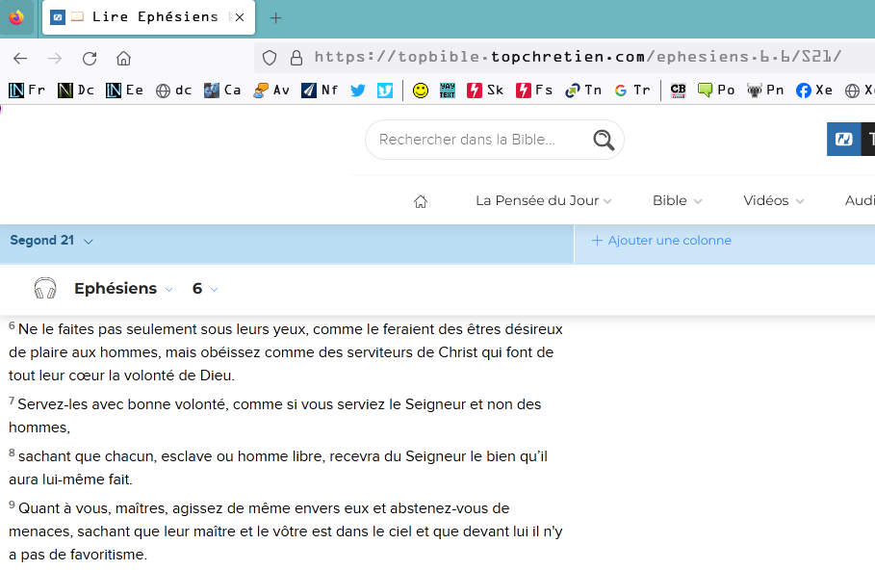The height and width of the screenshot is (570, 875).
Task: Open the Ee bookmark
Action: [x=124, y=90]
